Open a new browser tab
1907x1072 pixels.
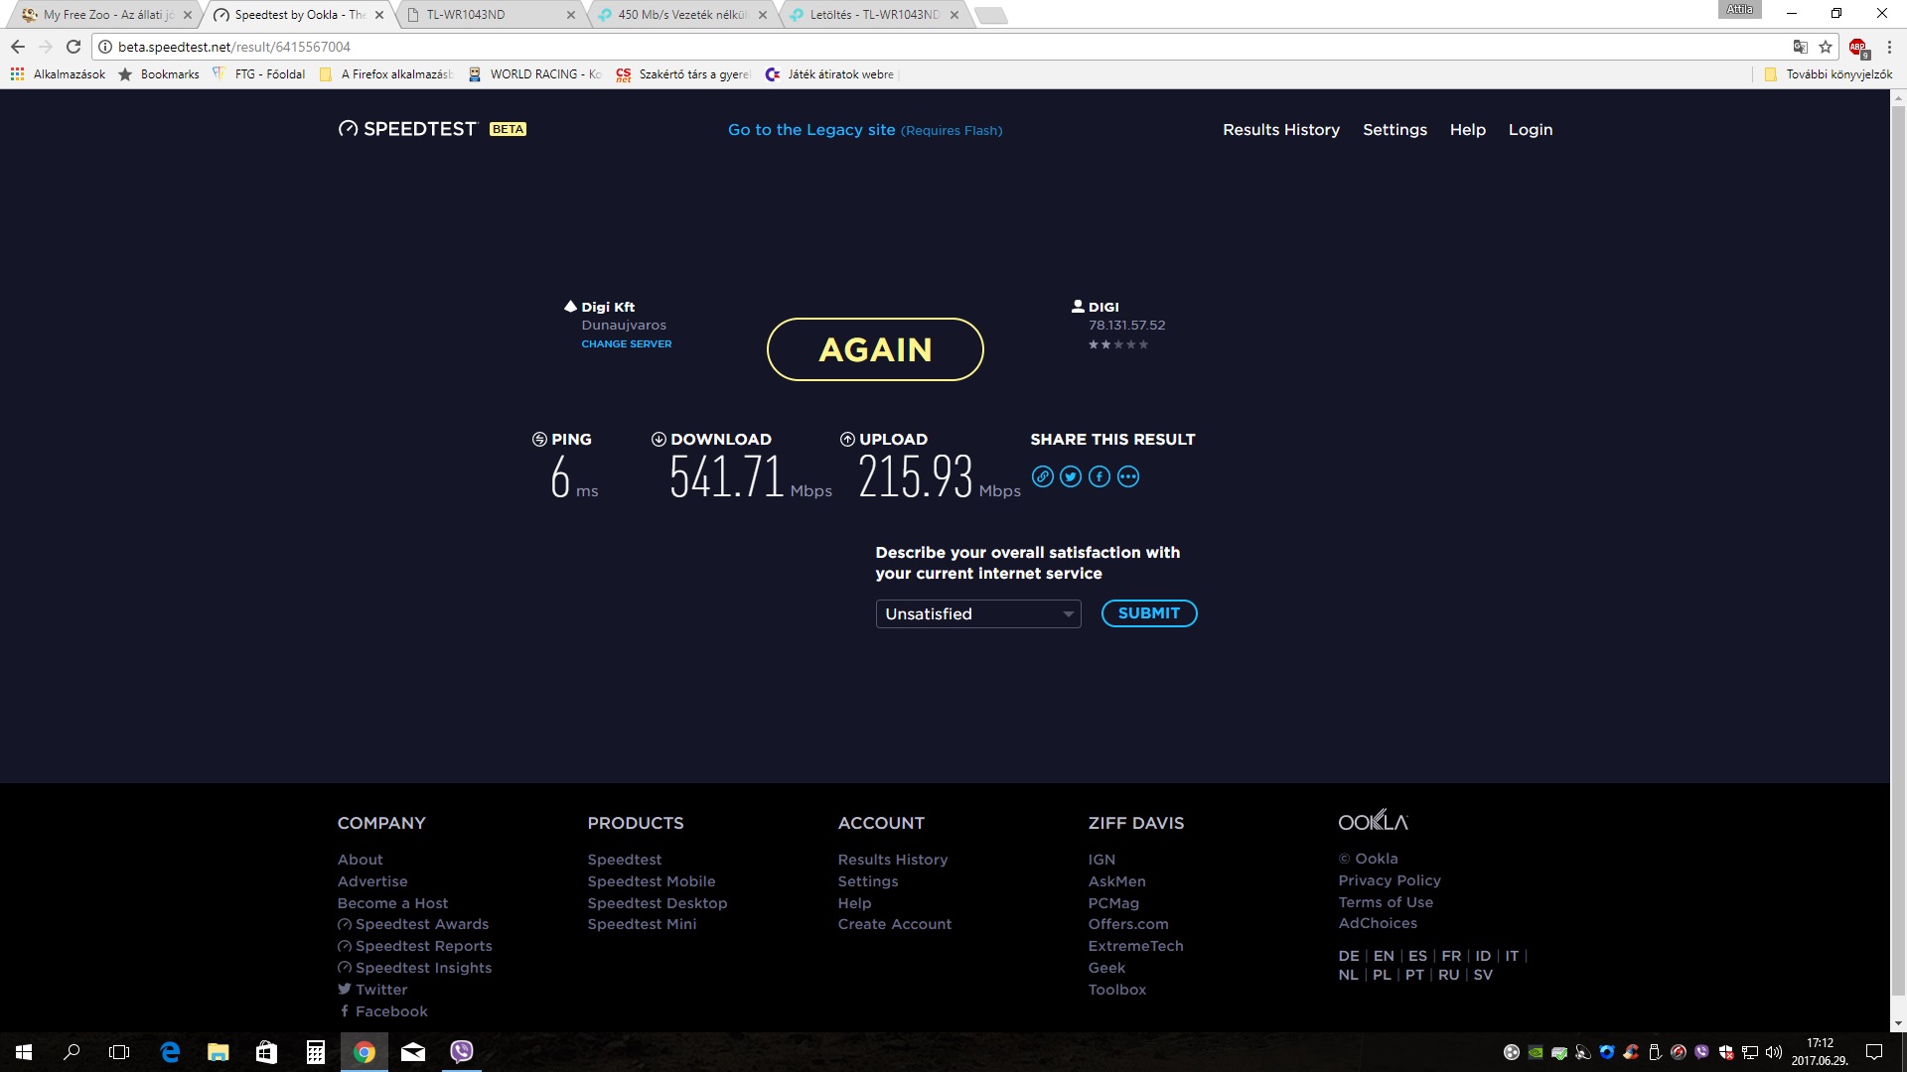(x=990, y=15)
